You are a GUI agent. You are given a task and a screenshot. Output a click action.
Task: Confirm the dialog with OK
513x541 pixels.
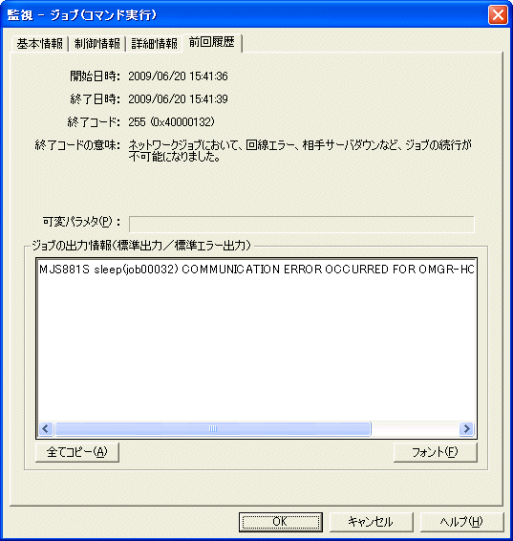281,522
